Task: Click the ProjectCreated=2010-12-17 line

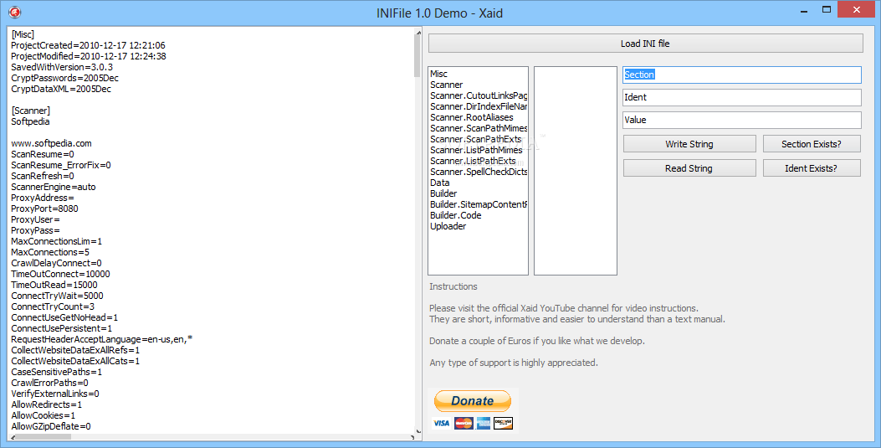Action: (88, 45)
